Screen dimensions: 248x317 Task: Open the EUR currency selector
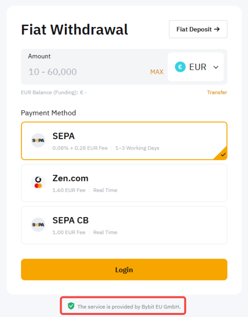196,67
